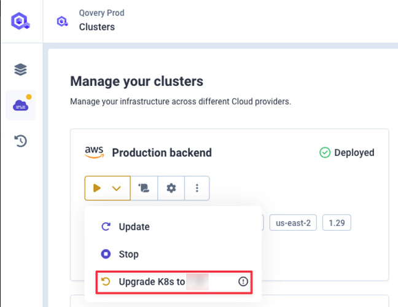
Task: Click the 1.29 version tag
Action: (x=337, y=223)
